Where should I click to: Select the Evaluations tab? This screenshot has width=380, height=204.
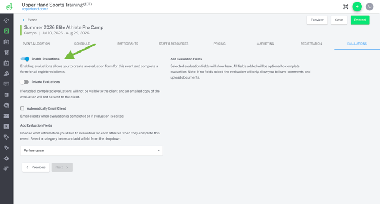(x=357, y=44)
